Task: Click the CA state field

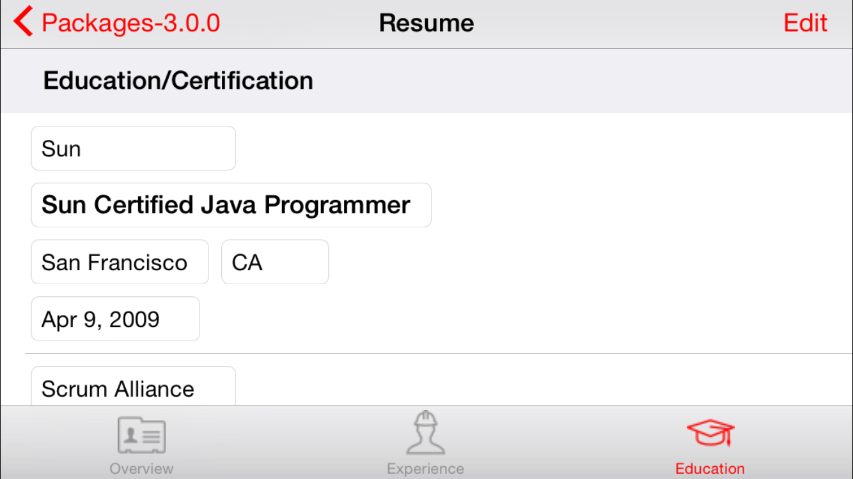Action: click(x=275, y=262)
